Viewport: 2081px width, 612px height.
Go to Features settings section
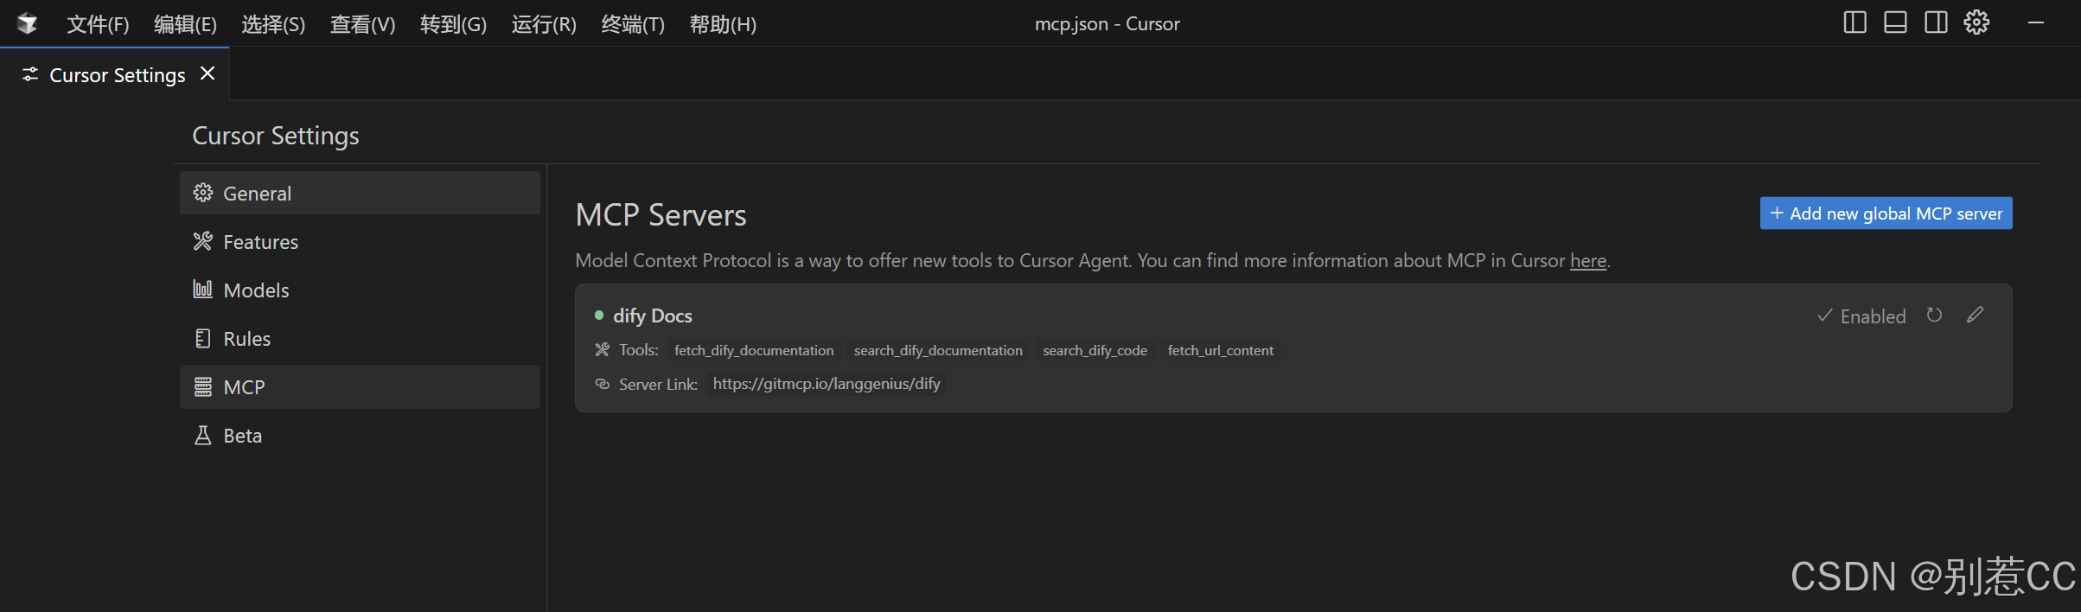tap(360, 241)
